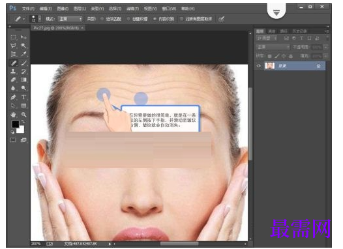Switch to the 历史记录 history tab
The height and width of the screenshot is (249, 343).
point(300,31)
